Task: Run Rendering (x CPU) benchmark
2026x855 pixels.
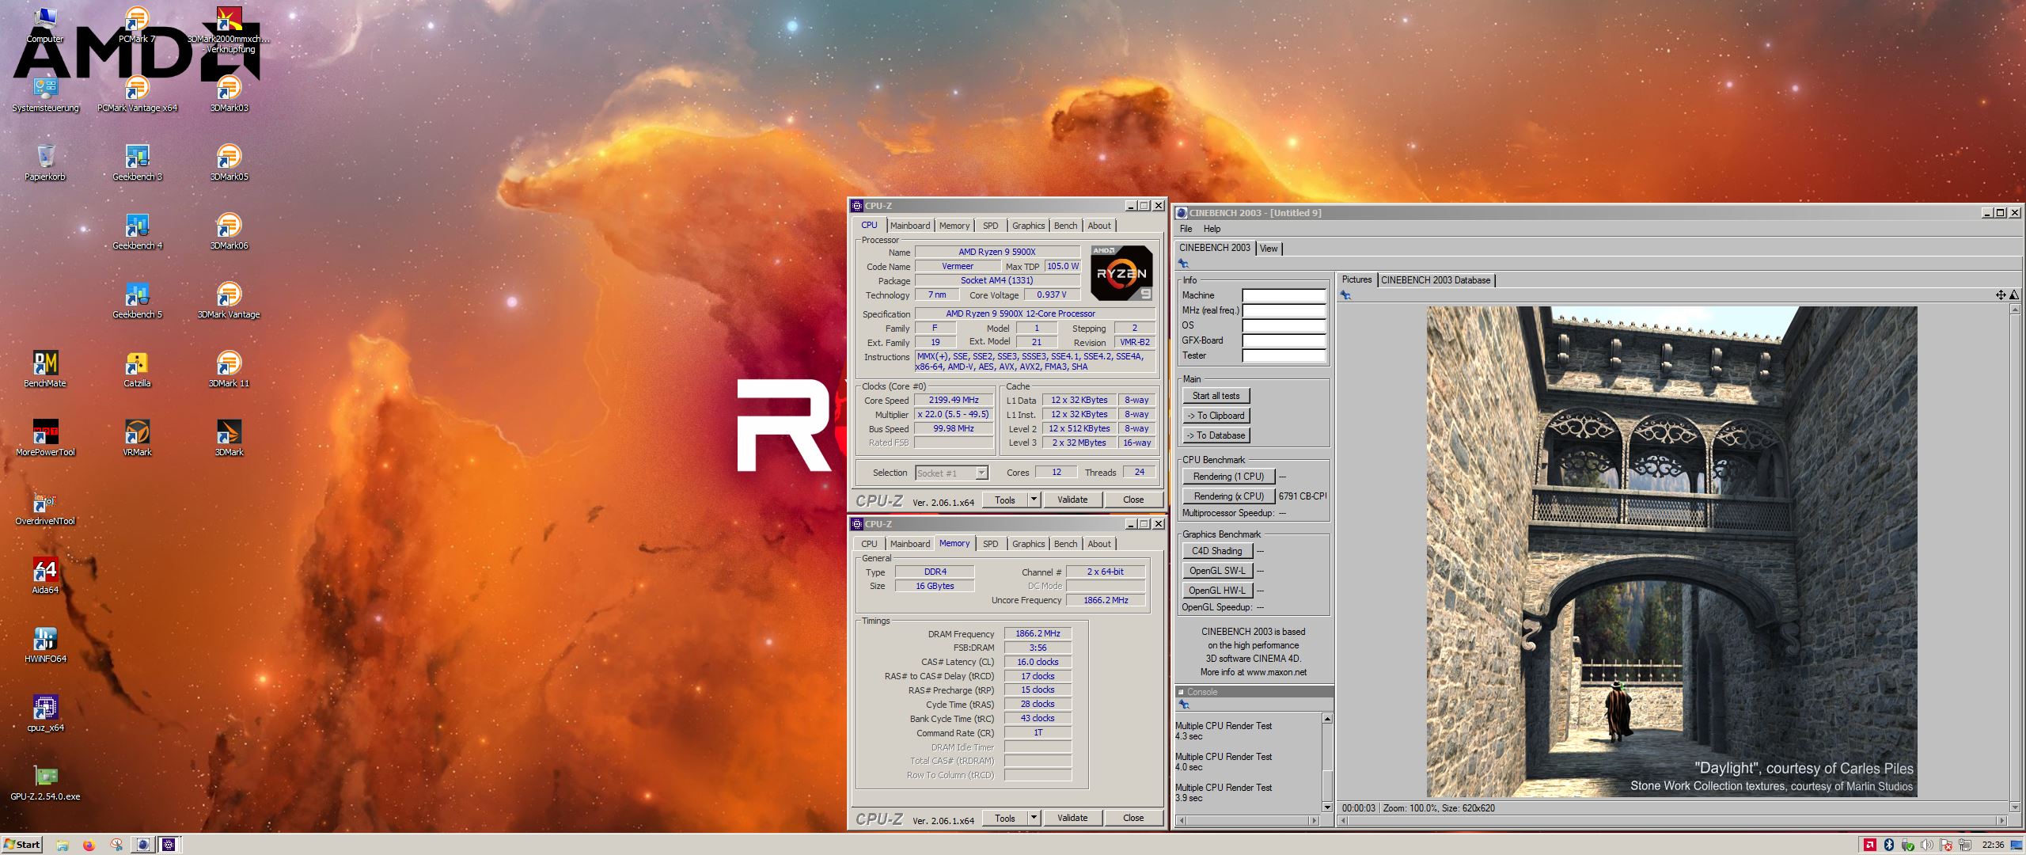Action: pyautogui.click(x=1228, y=496)
